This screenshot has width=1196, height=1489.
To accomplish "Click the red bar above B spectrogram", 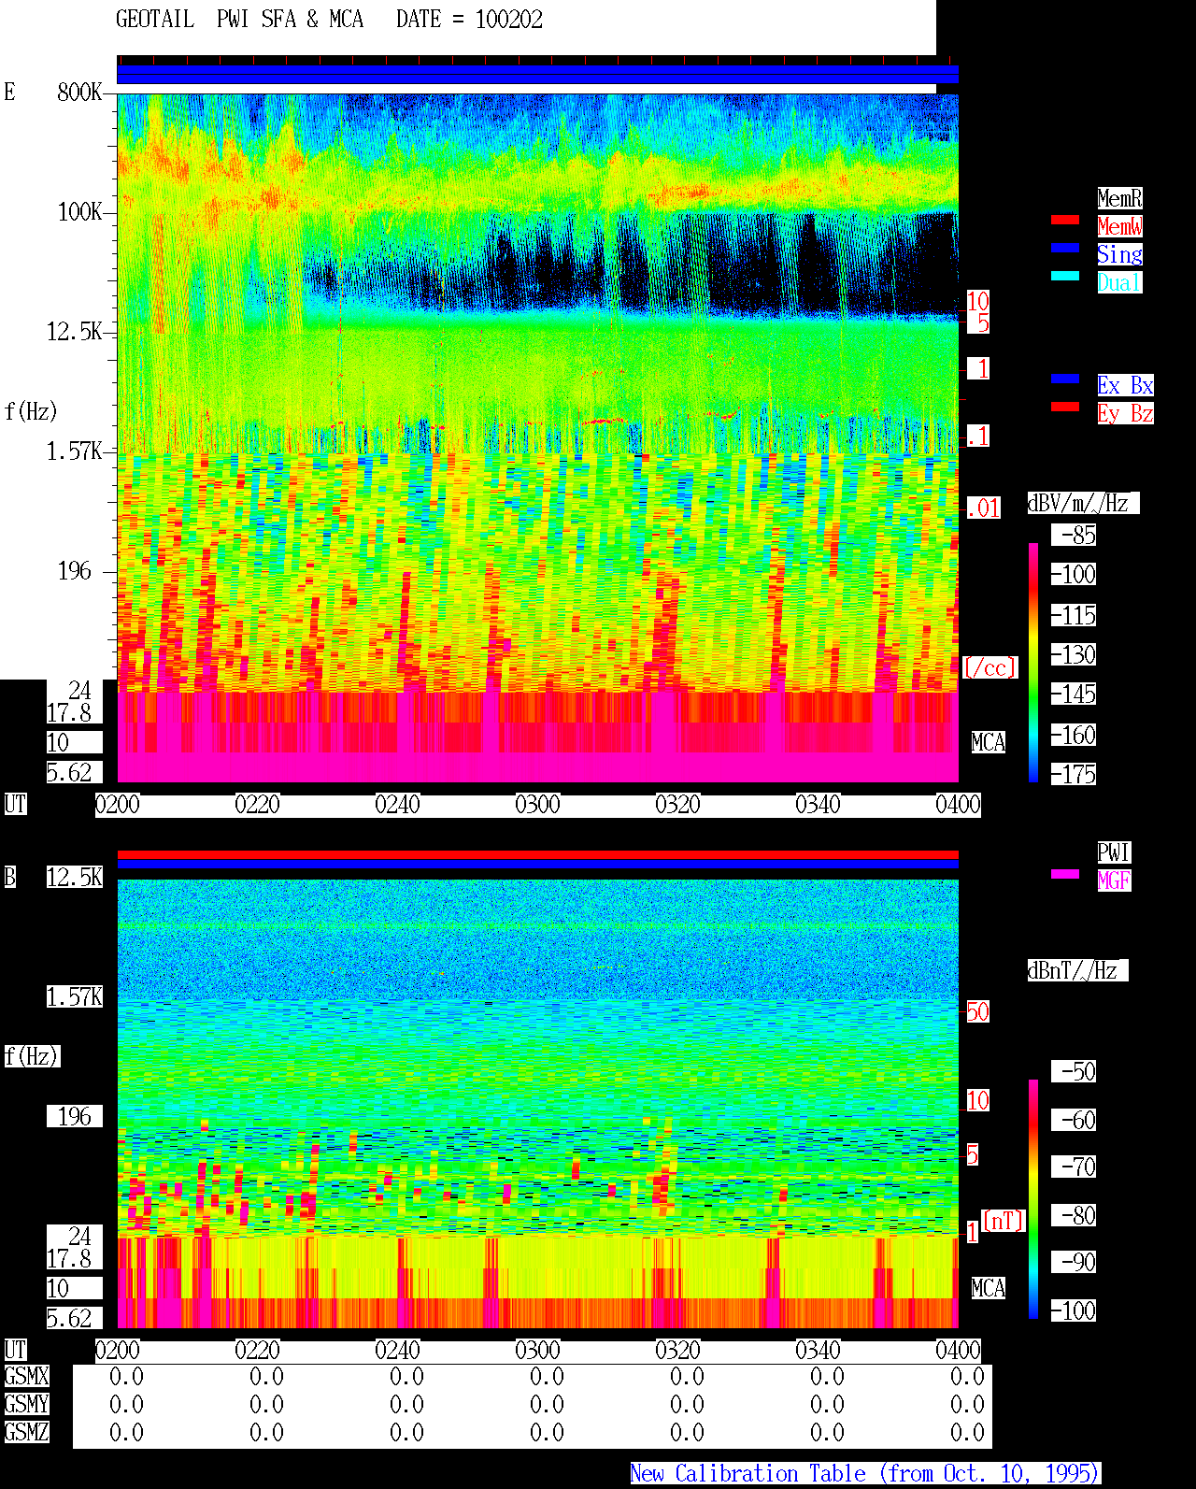I will coord(537,854).
